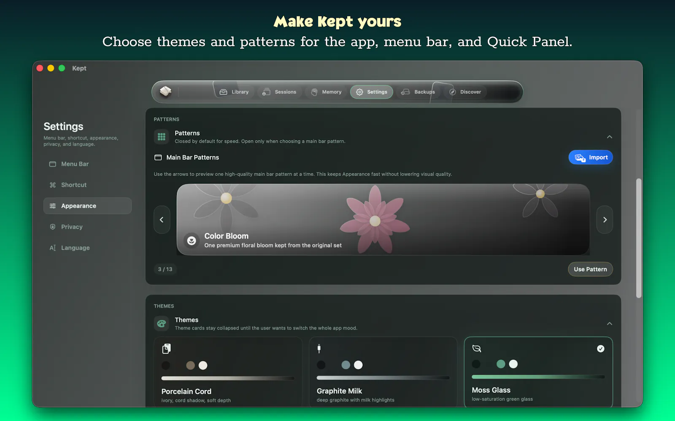Collapse the Themes section chevron
The height and width of the screenshot is (421, 675).
coord(609,324)
